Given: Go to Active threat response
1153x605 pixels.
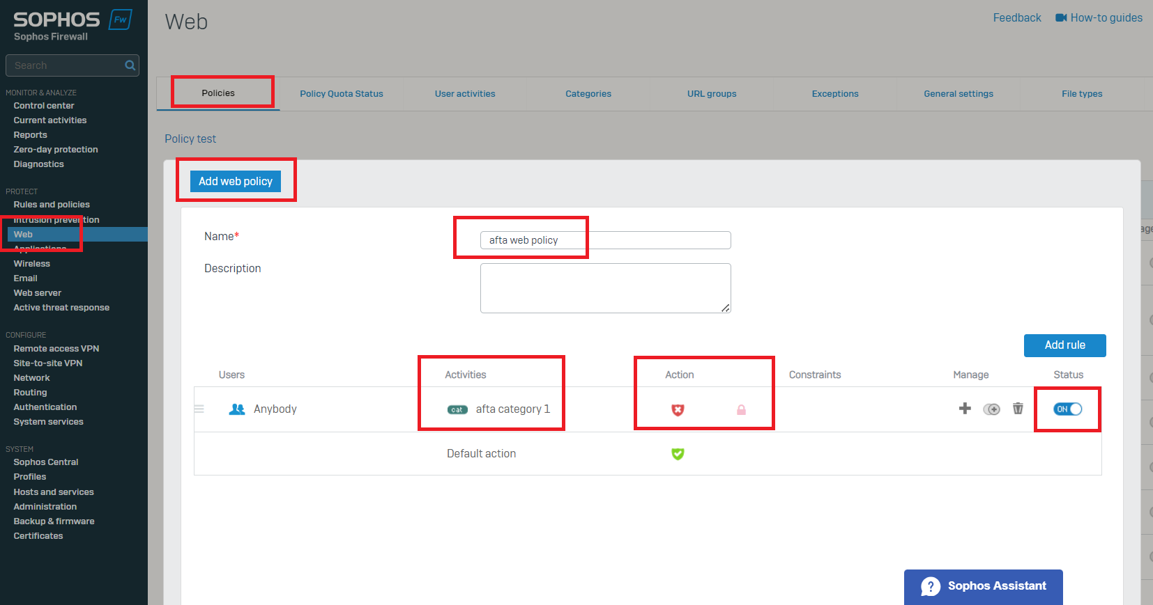Looking at the screenshot, I should click(61, 308).
